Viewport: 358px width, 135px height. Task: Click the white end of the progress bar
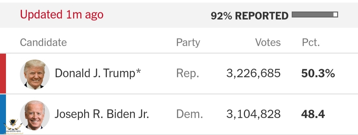pyautogui.click(x=335, y=15)
